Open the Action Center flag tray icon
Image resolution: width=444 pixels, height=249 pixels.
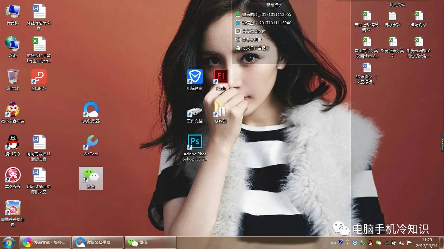(410, 243)
